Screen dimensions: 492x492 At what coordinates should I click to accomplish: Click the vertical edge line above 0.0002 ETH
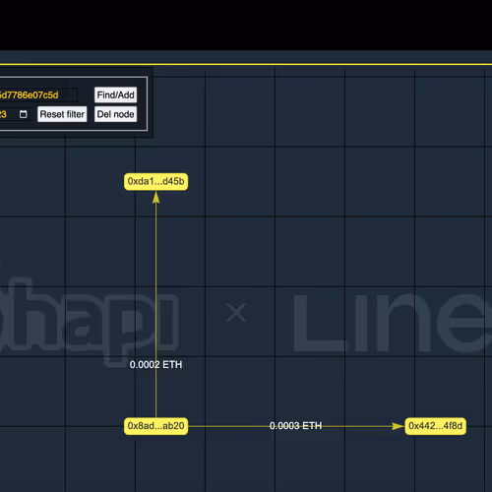155,278
